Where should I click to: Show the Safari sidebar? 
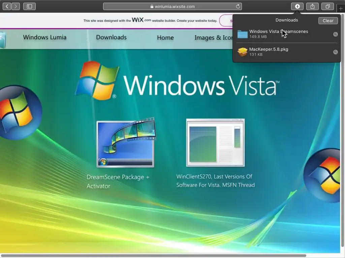click(x=30, y=6)
